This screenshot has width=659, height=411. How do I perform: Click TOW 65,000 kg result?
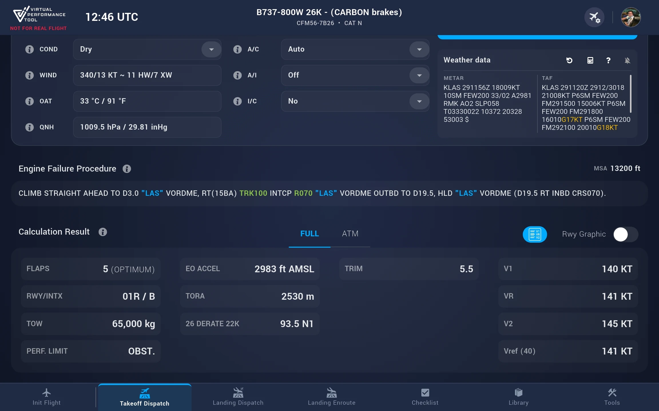tap(91, 324)
